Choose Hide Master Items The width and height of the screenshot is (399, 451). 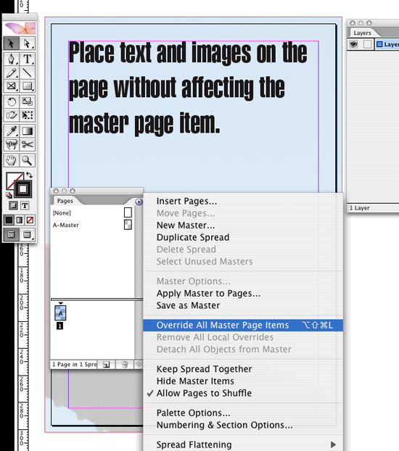(x=243, y=381)
